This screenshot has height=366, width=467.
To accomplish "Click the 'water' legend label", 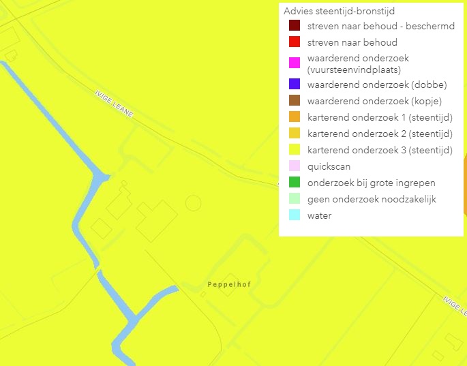I will pyautogui.click(x=319, y=215).
